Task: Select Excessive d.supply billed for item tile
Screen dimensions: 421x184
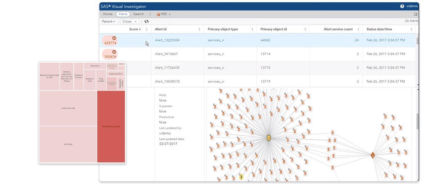Action: pos(49,76)
